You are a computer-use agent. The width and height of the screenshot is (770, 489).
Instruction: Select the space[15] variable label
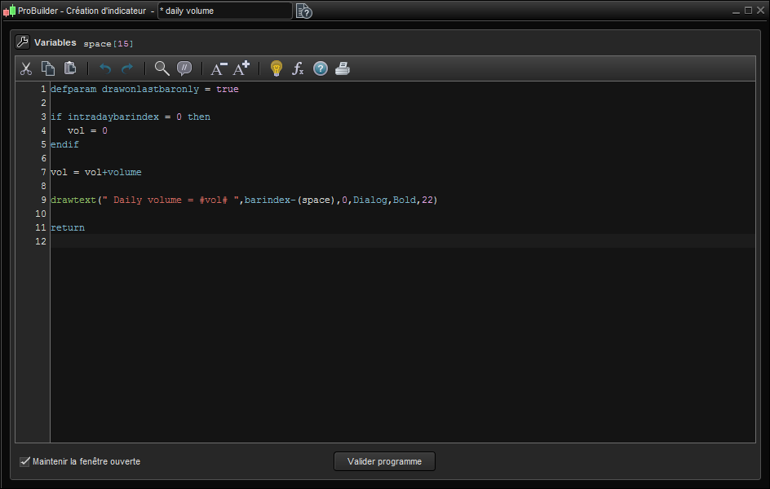(x=108, y=43)
